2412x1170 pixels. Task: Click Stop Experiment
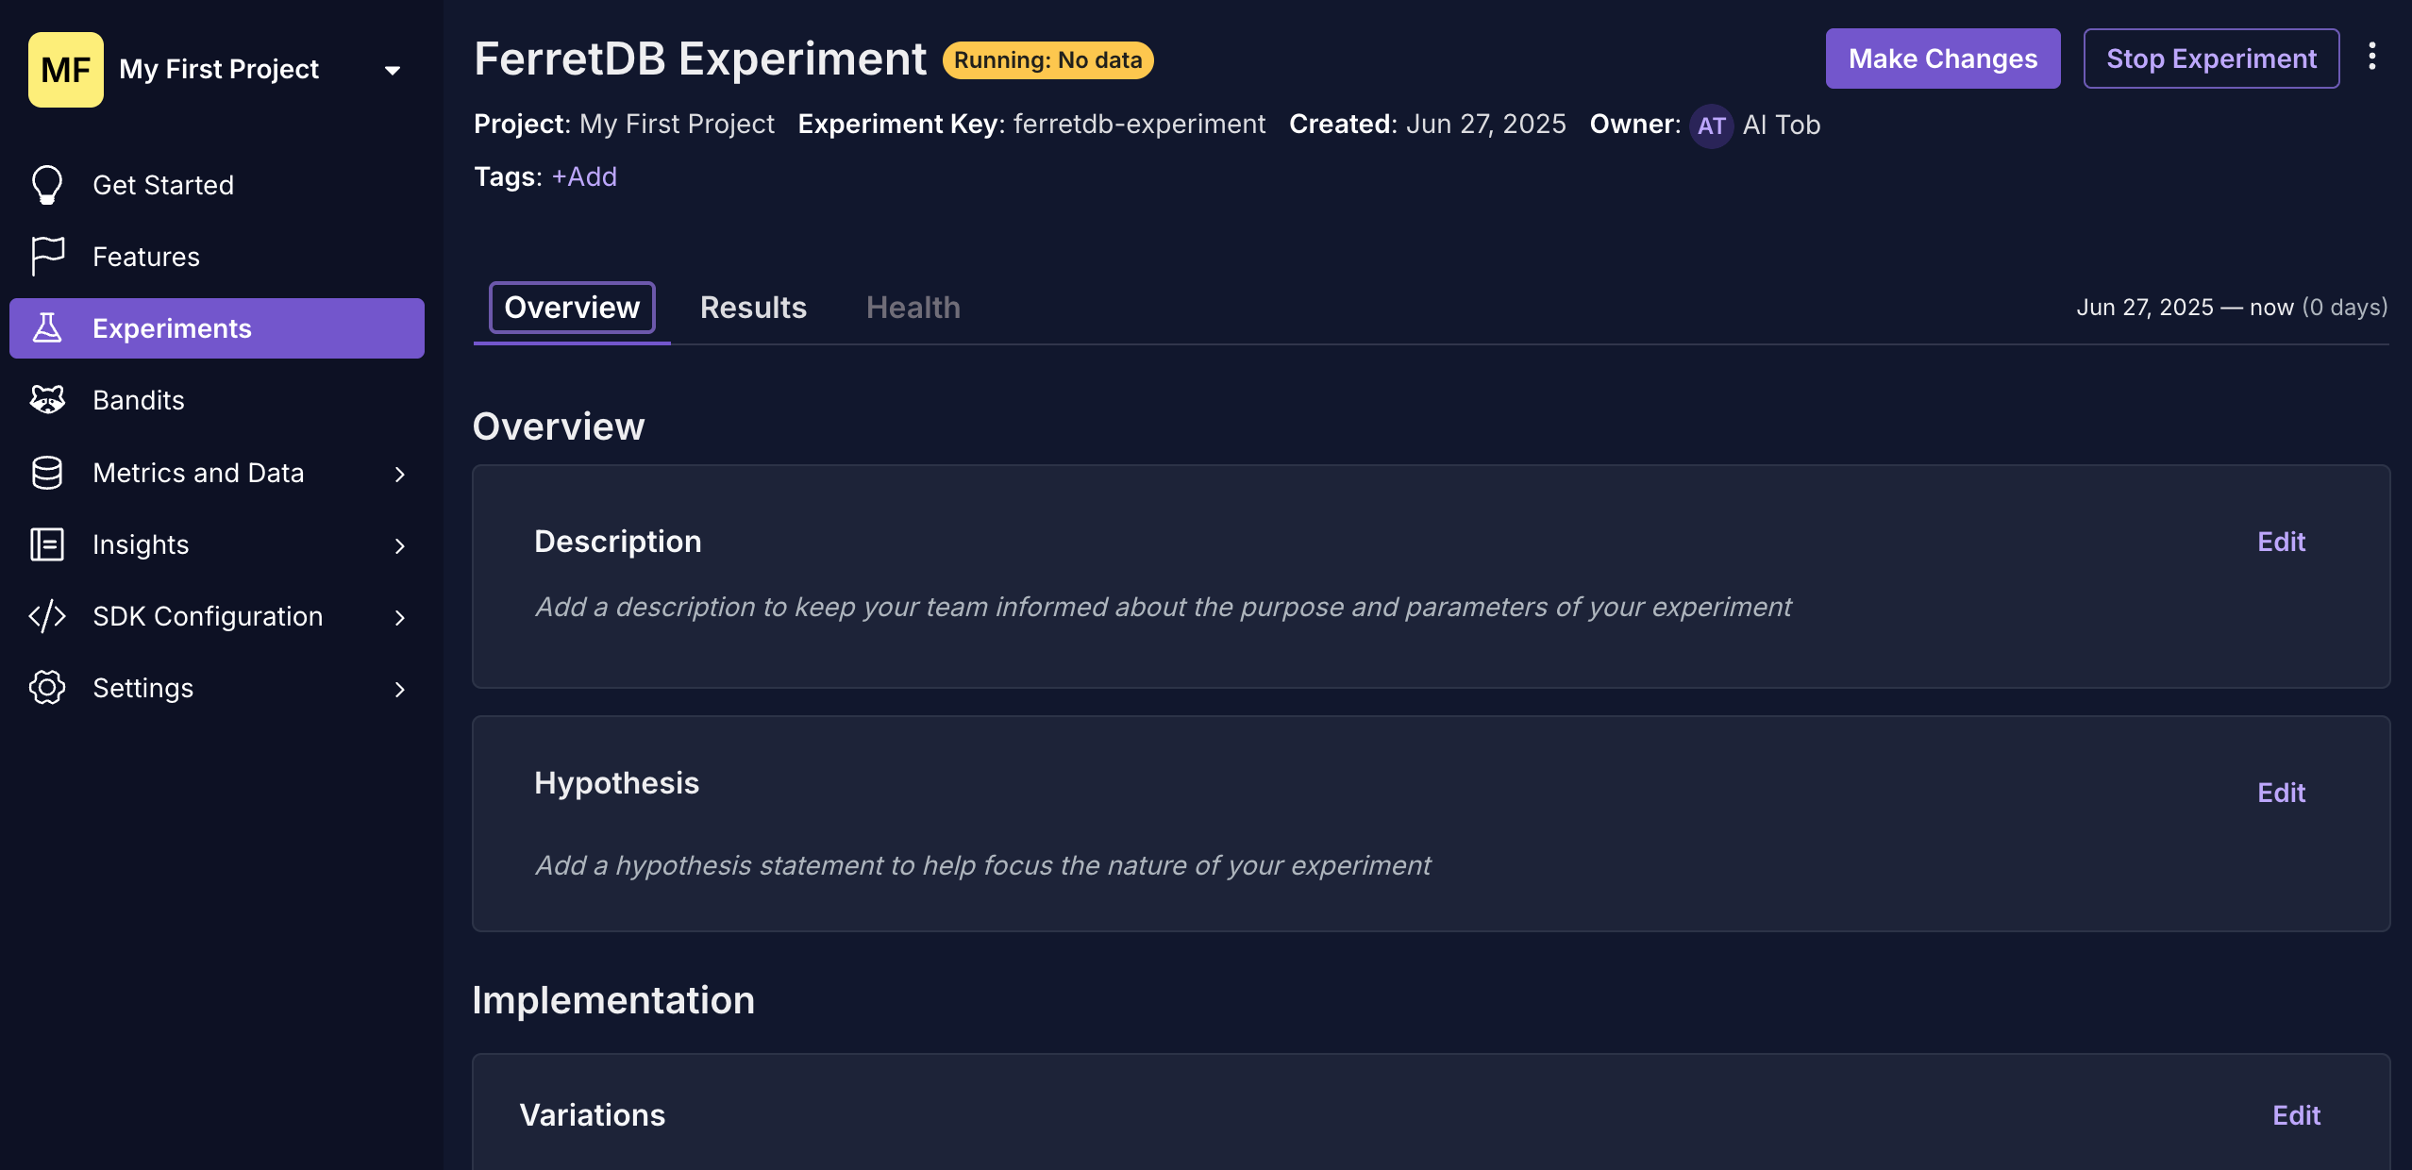click(x=2211, y=58)
